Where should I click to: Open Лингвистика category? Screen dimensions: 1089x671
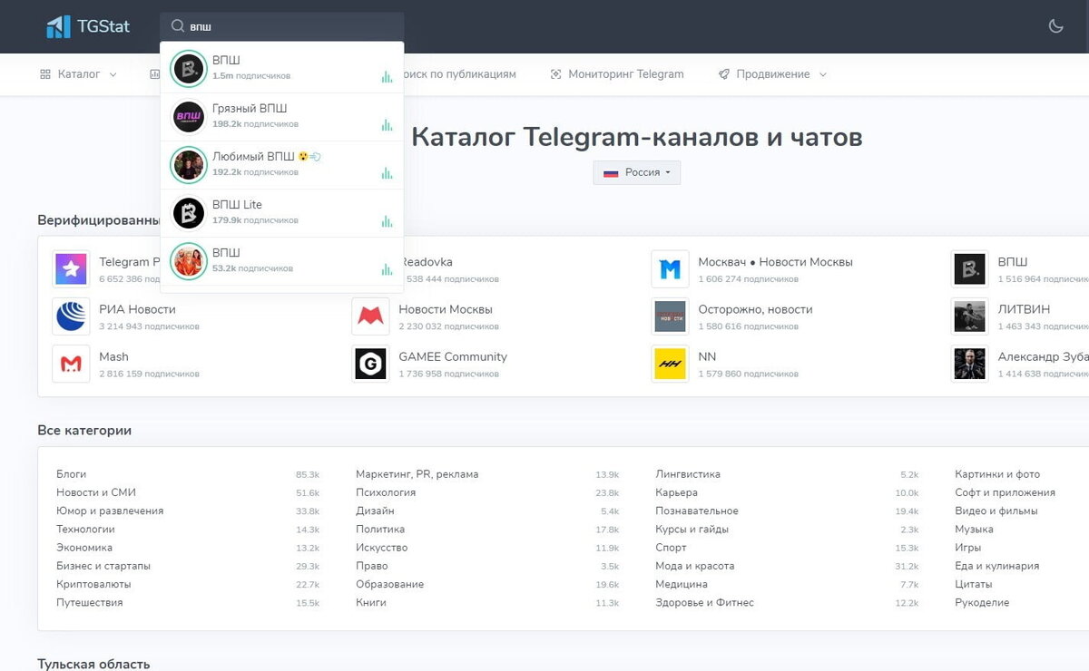(x=688, y=474)
